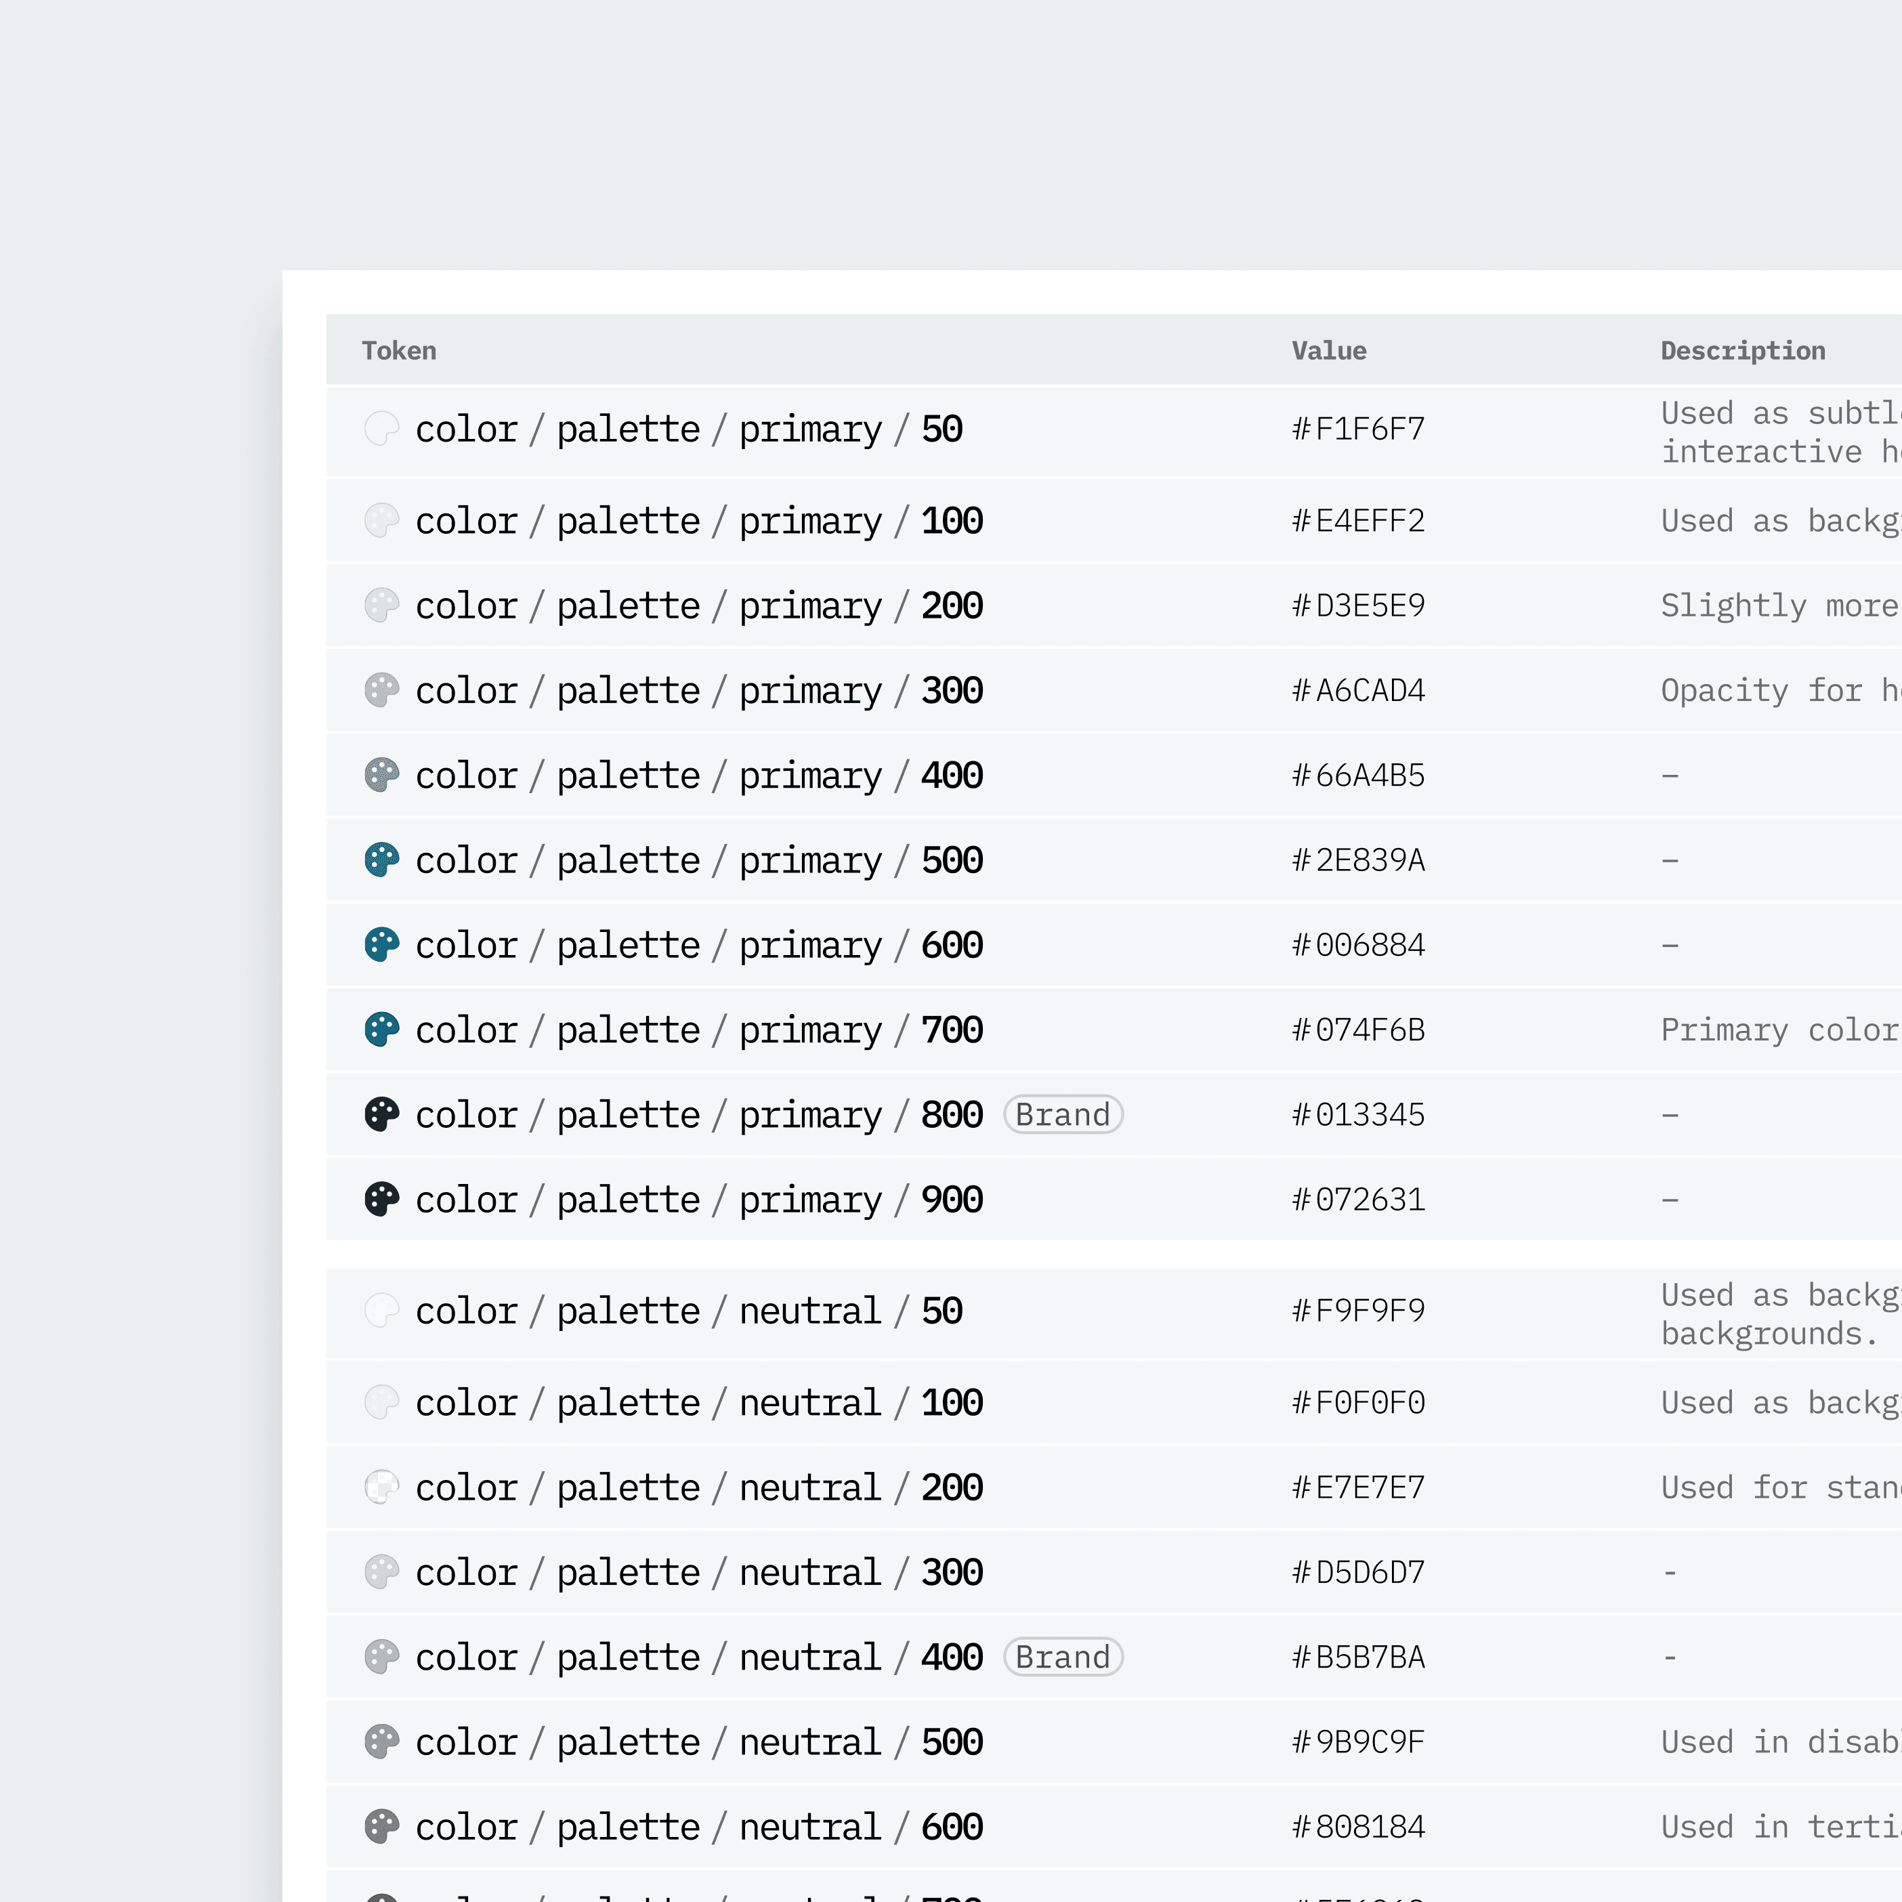Click the Brand badge on neutral 400
This screenshot has height=1902, width=1902.
click(1062, 1657)
